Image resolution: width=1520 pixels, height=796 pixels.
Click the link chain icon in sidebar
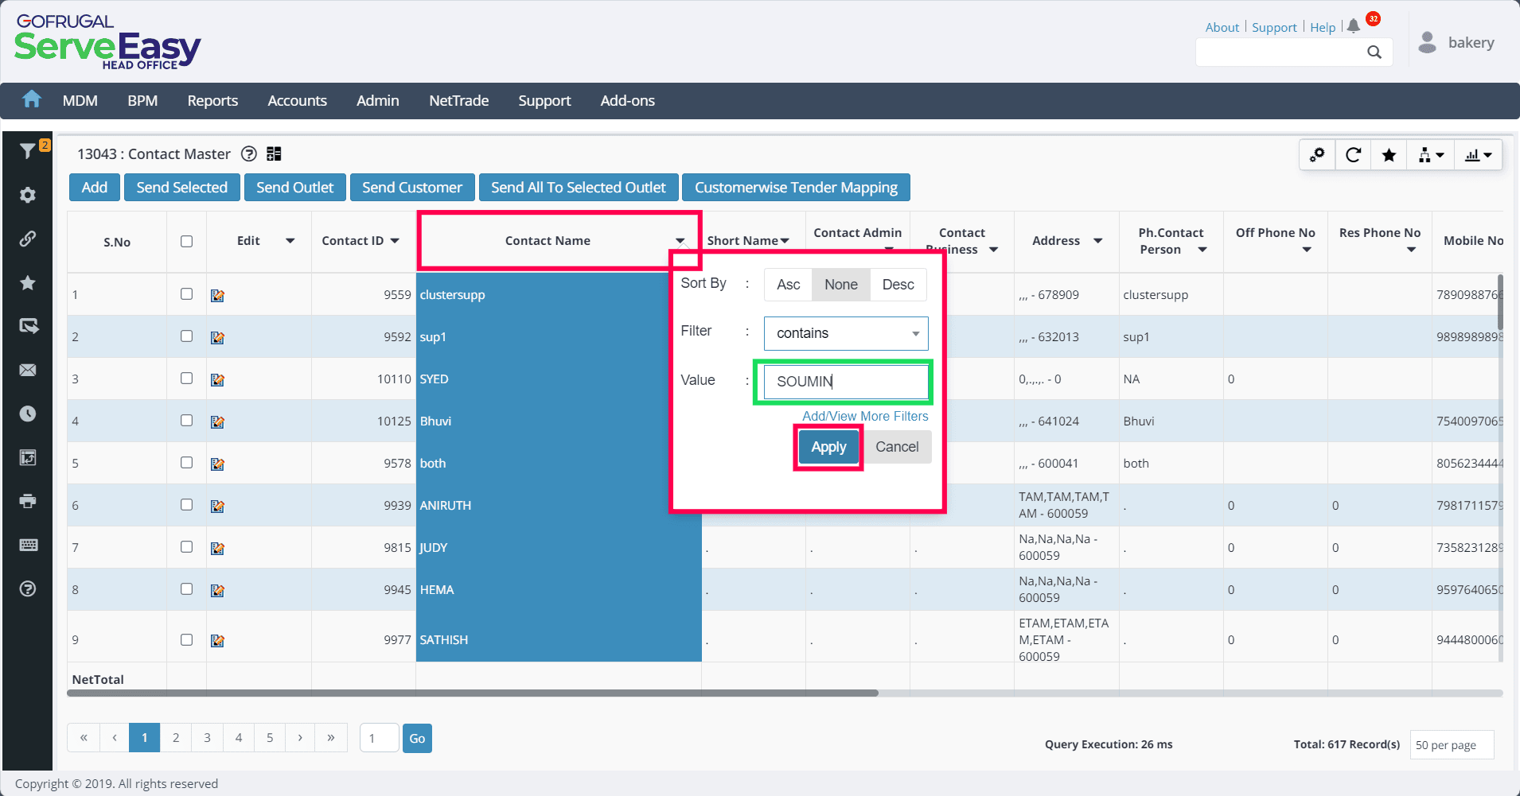(x=28, y=239)
